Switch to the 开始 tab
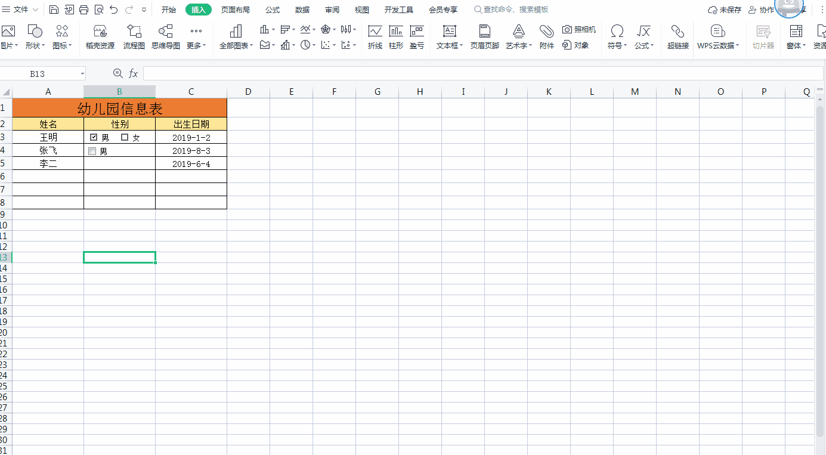 pyautogui.click(x=169, y=10)
